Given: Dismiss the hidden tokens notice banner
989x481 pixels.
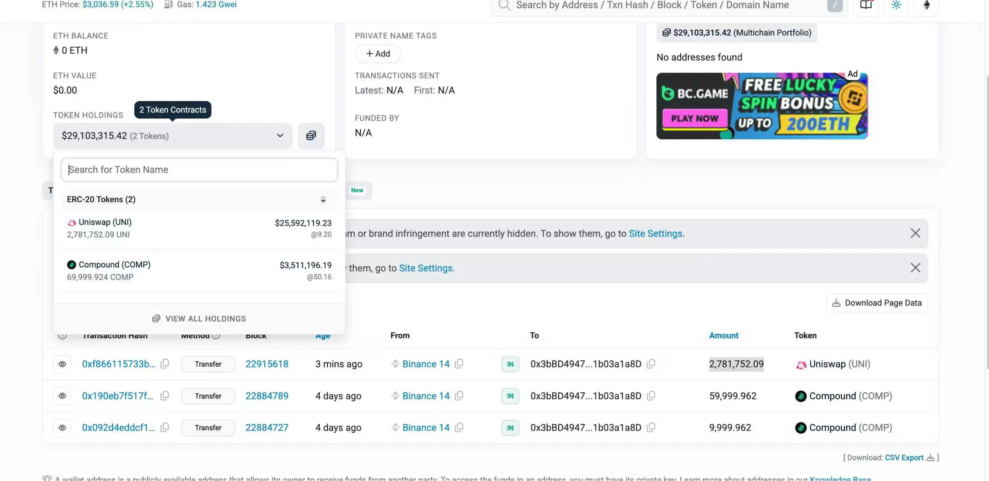Looking at the screenshot, I should 916,233.
